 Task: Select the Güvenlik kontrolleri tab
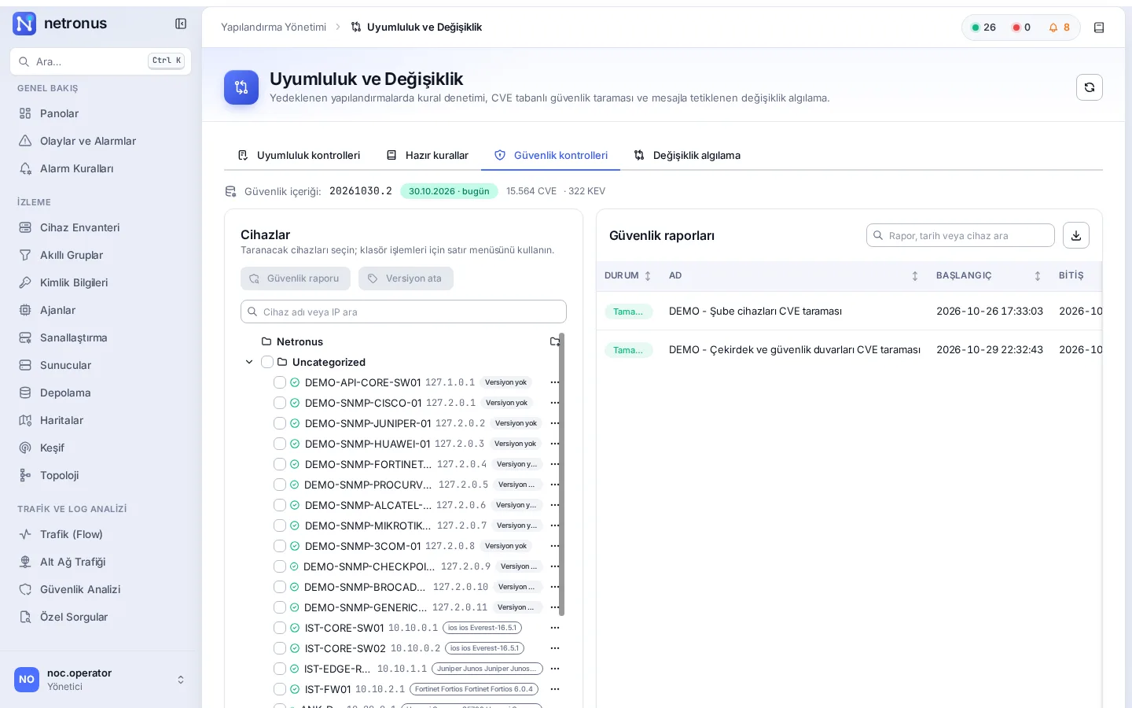pyautogui.click(x=550, y=155)
